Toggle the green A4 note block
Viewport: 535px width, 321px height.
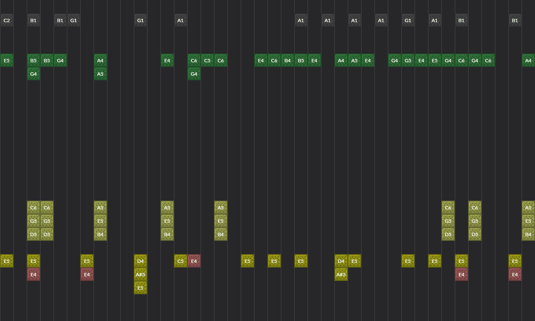point(100,60)
